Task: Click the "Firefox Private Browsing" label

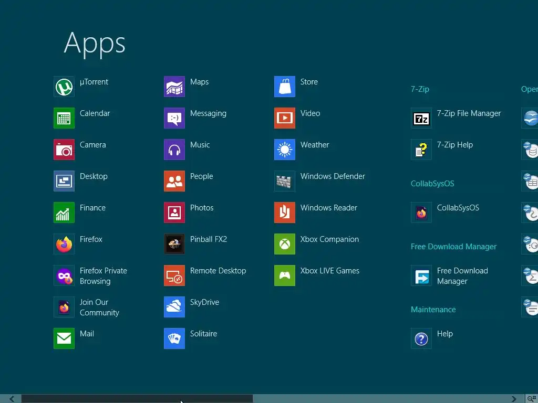Action: coord(104,276)
